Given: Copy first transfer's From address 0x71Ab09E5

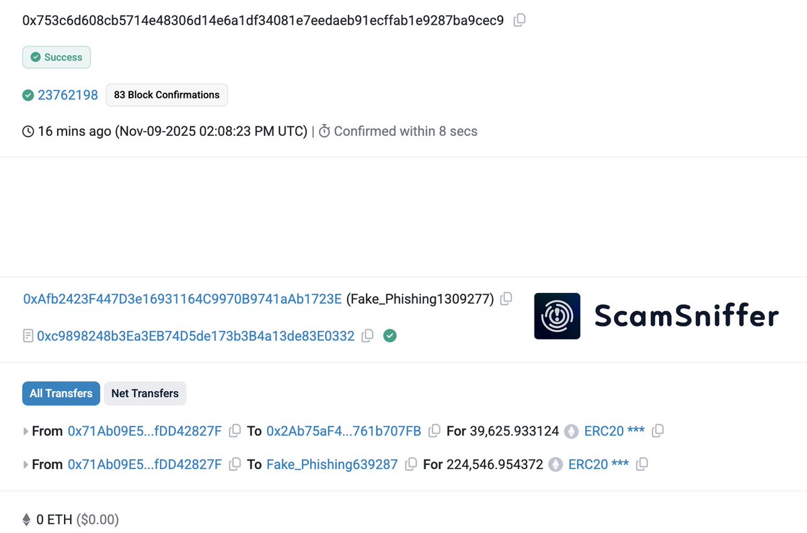Looking at the screenshot, I should tap(235, 431).
